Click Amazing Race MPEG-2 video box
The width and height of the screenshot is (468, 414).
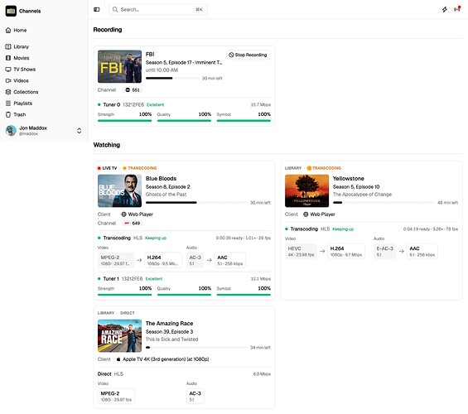116,396
